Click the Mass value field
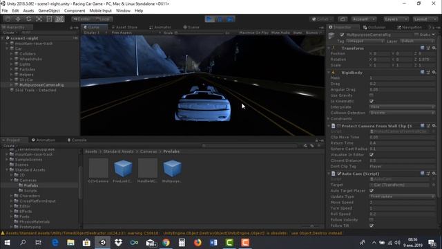442x249 pixels. click(402, 78)
